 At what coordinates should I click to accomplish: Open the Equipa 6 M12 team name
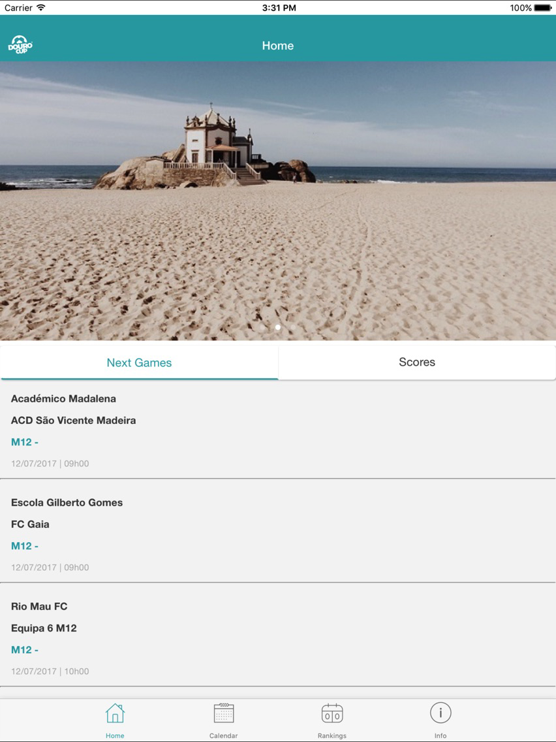44,628
